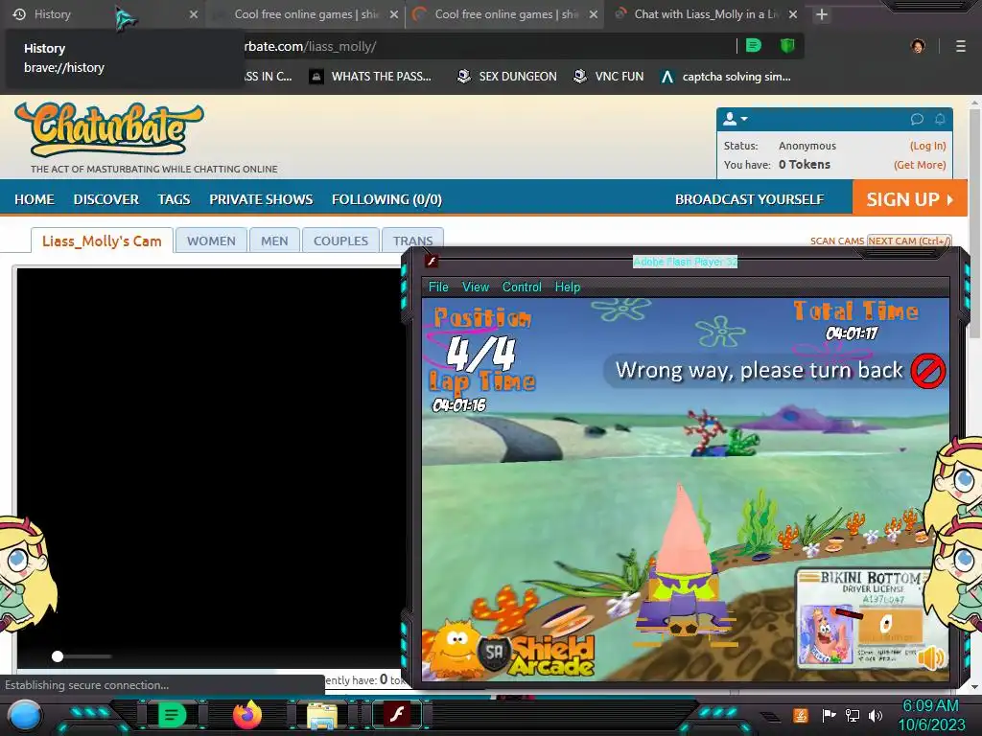Click the 'Wrong way, please turn back' message
The width and height of the screenshot is (982, 736).
(x=760, y=371)
